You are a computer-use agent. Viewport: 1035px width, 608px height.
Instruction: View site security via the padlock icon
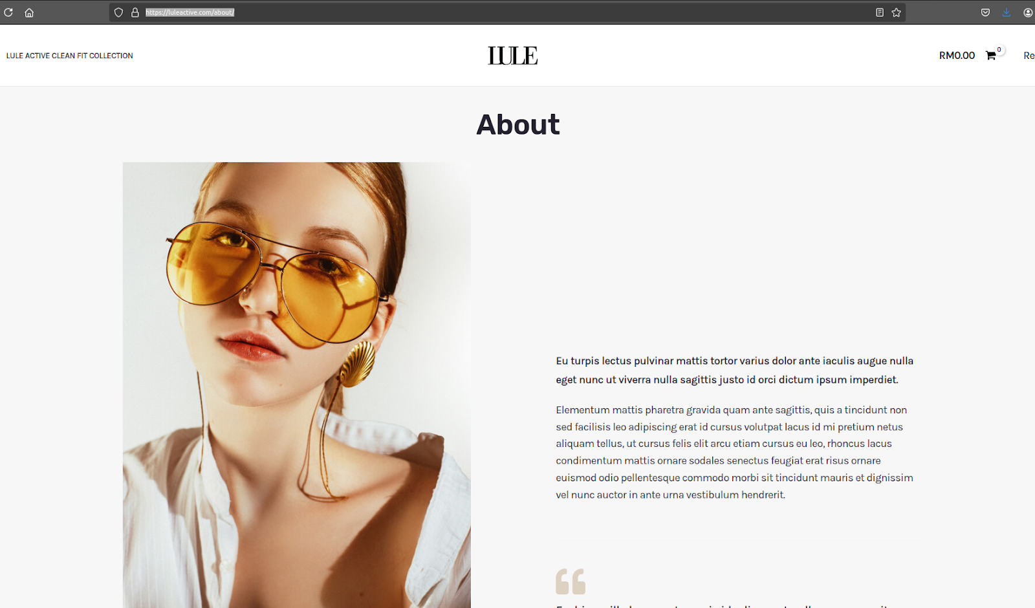(135, 12)
